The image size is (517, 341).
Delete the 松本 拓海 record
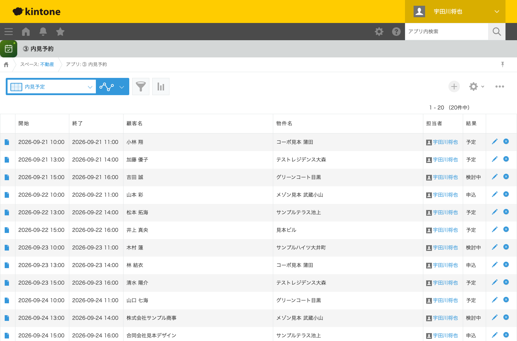pyautogui.click(x=506, y=212)
